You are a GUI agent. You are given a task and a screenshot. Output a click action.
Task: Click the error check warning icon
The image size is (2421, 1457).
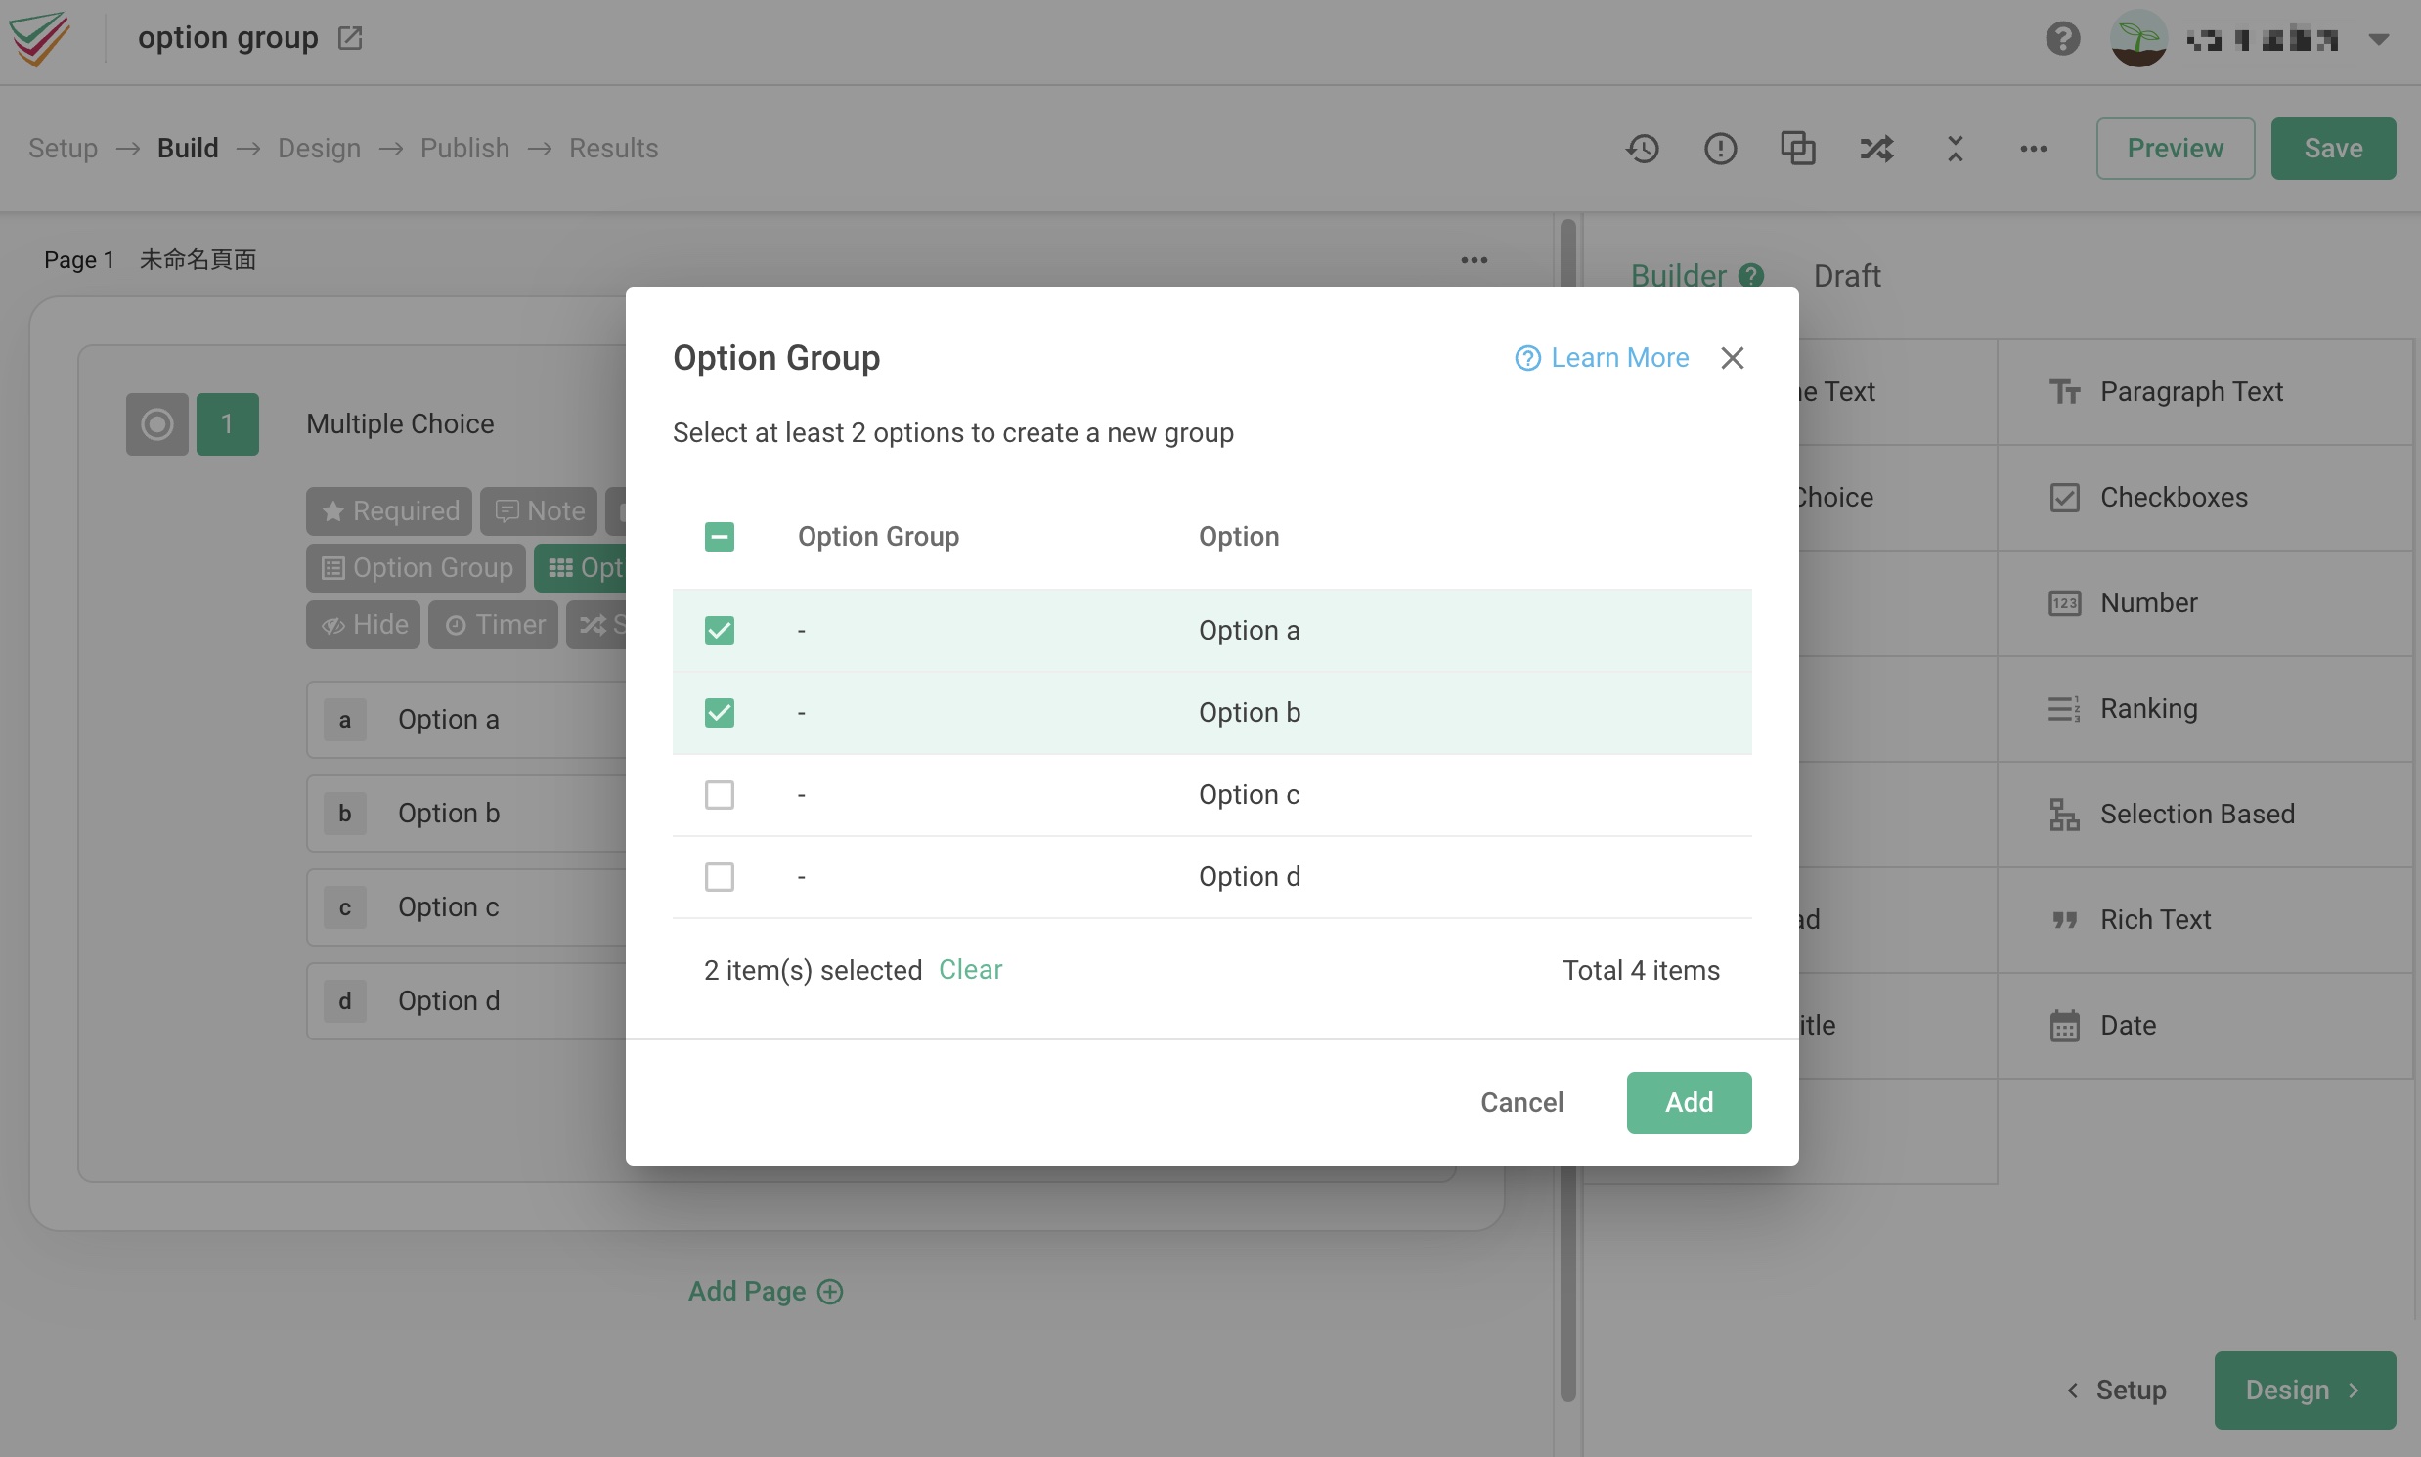click(1719, 148)
